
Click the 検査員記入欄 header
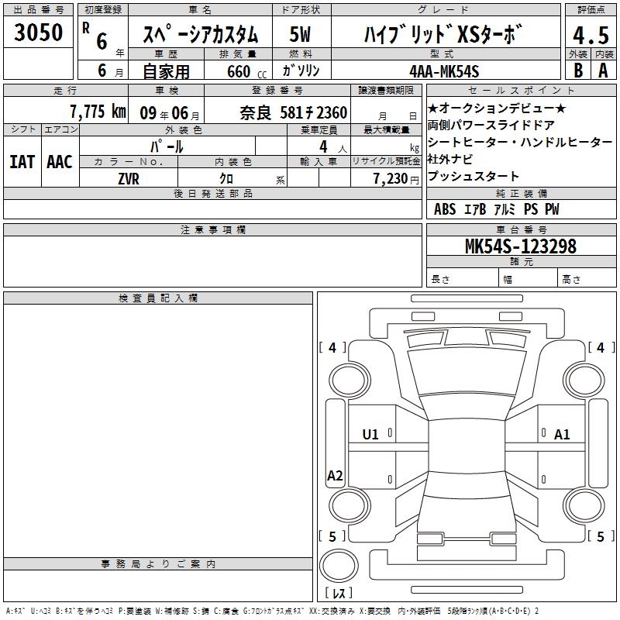tap(158, 298)
